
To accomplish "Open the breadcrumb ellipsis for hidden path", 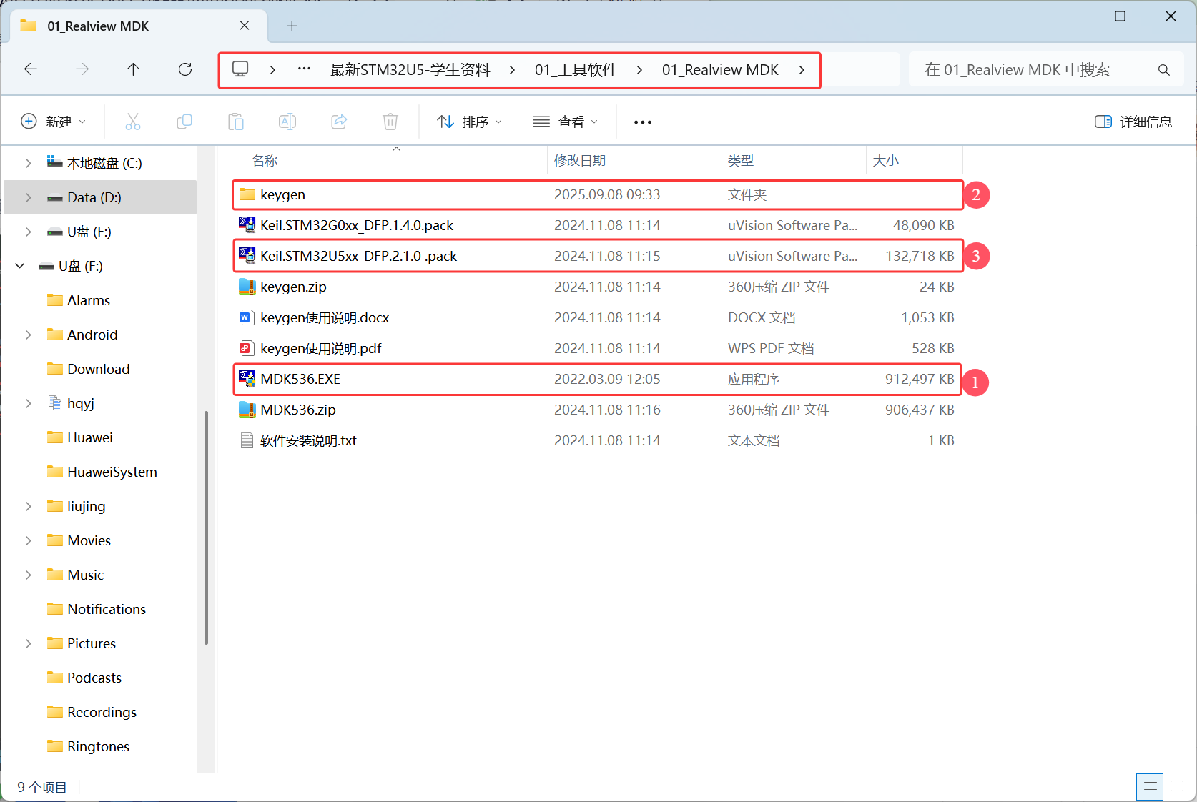I will tap(304, 69).
